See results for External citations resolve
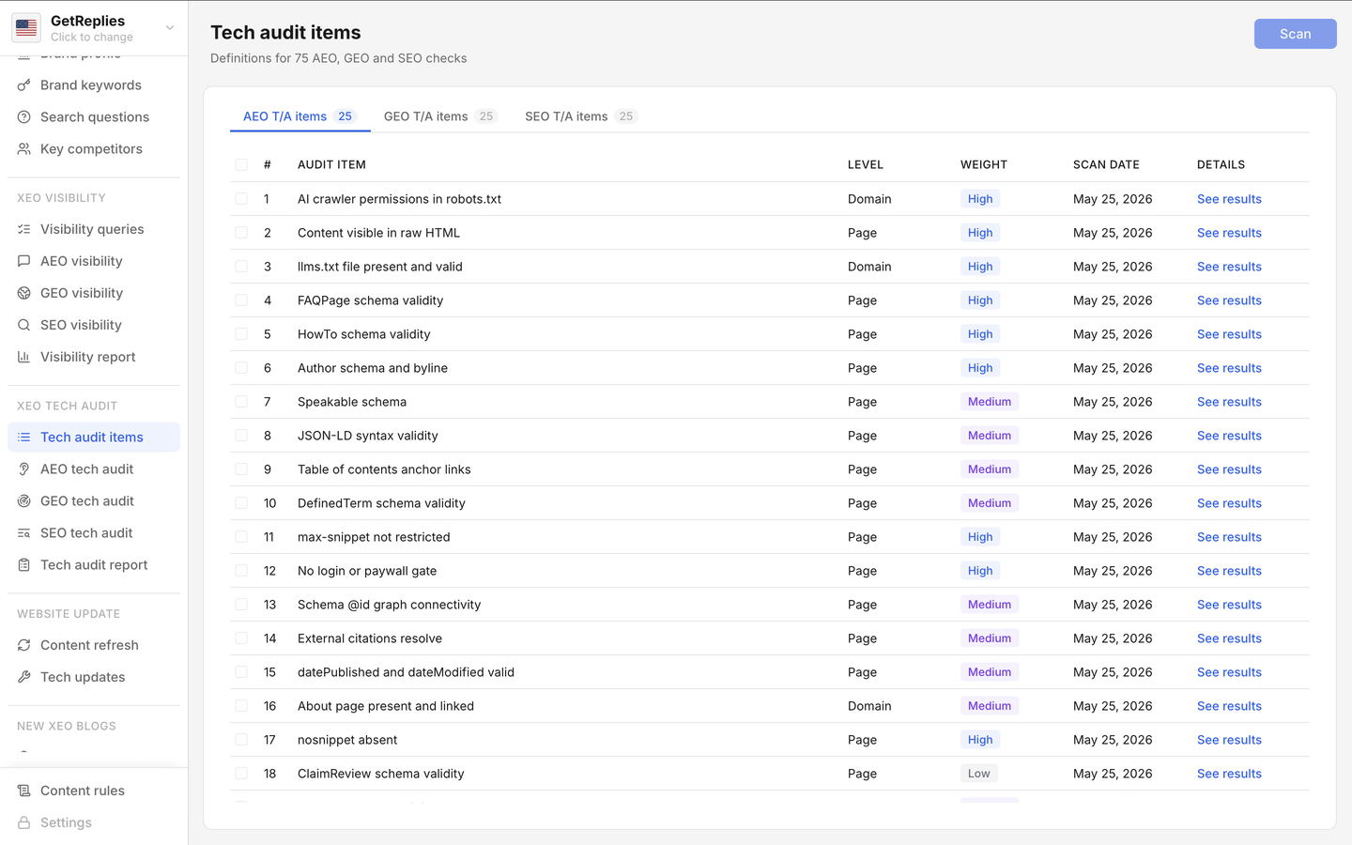The height and width of the screenshot is (845, 1352). click(x=1229, y=638)
